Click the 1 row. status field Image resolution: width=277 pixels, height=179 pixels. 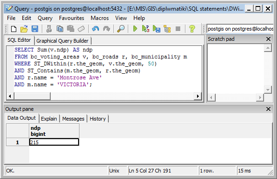[x=218, y=171]
